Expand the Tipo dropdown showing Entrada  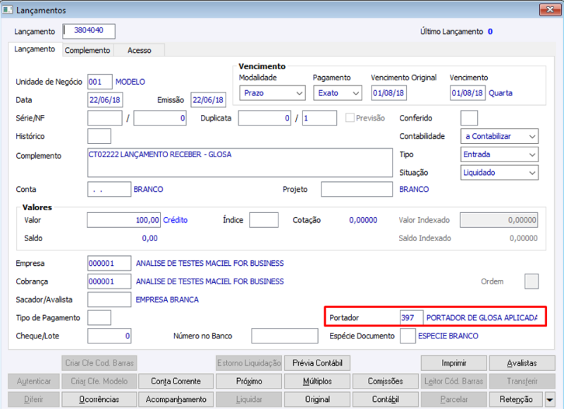coord(499,154)
